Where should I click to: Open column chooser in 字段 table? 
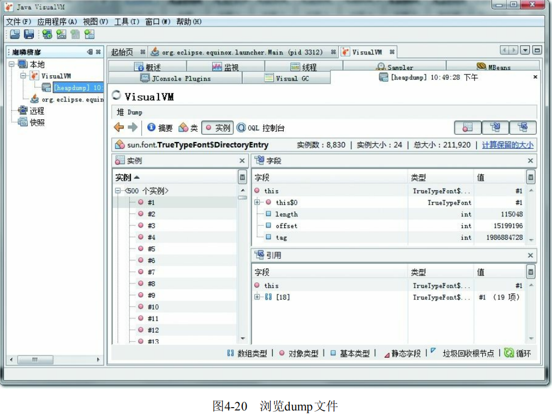tap(530, 177)
